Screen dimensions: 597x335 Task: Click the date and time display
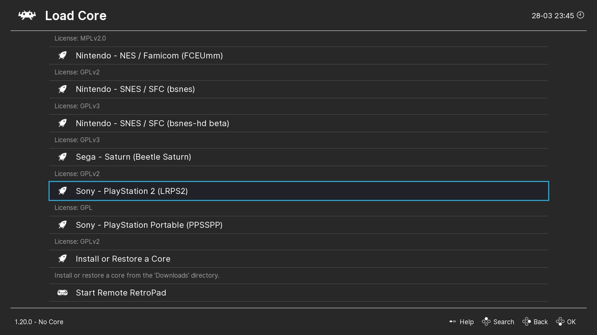click(553, 16)
